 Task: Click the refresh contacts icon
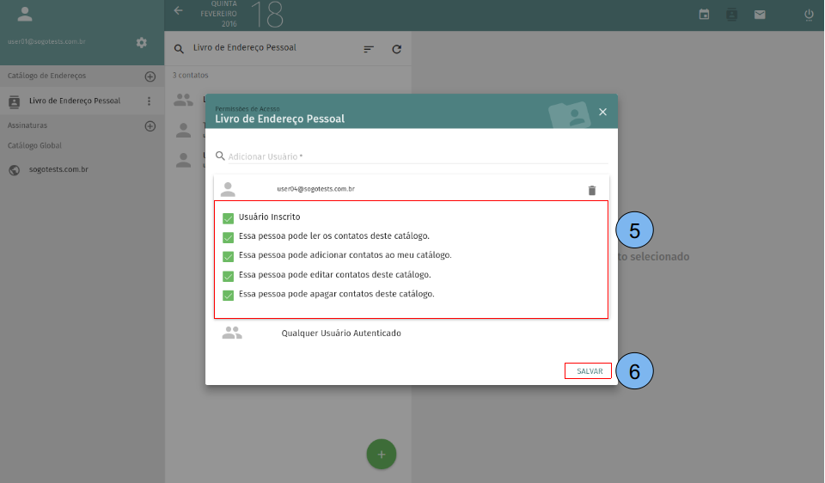click(x=396, y=50)
